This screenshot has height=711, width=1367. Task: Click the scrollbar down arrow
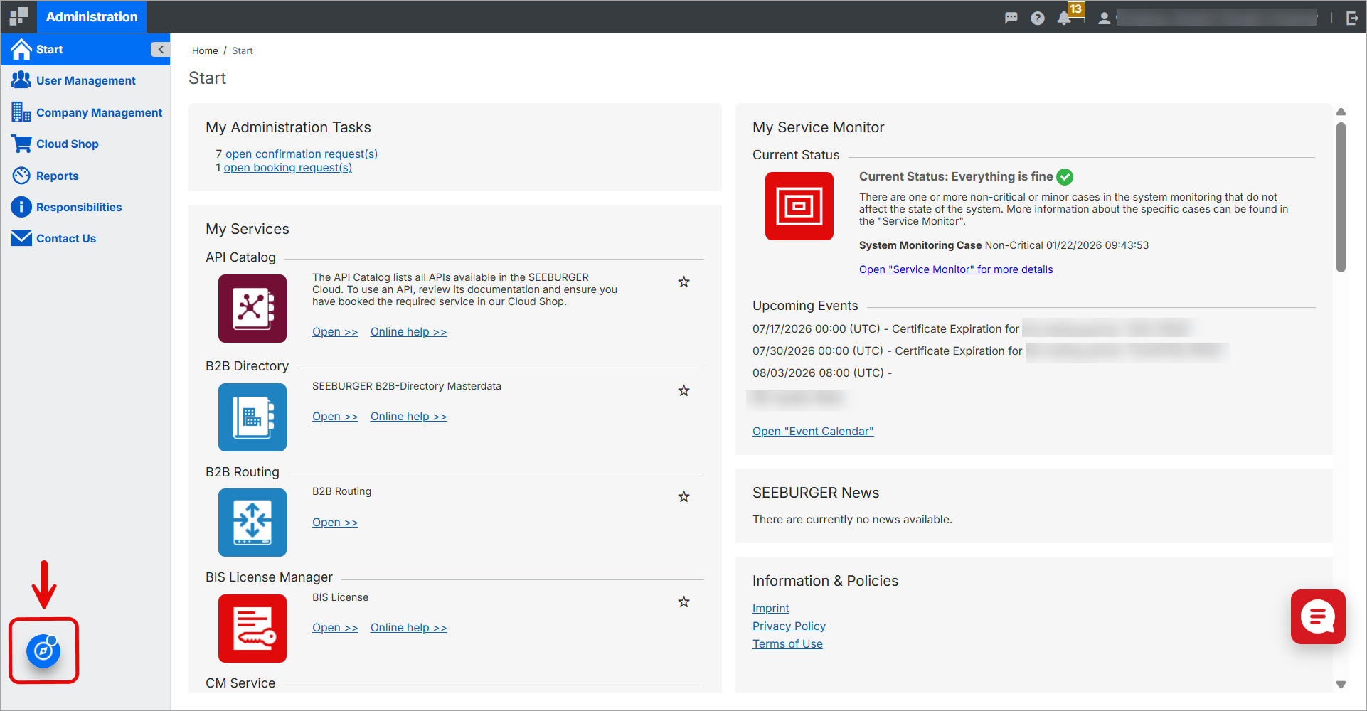(1341, 685)
